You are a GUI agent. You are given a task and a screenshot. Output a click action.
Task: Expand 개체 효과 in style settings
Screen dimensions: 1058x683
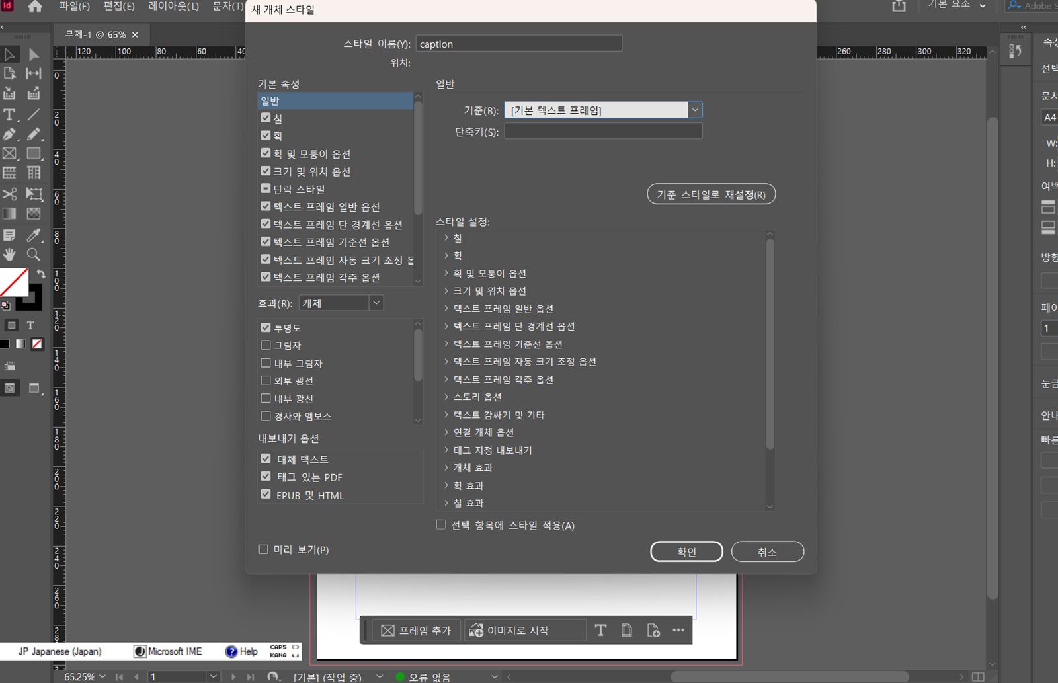pyautogui.click(x=446, y=467)
